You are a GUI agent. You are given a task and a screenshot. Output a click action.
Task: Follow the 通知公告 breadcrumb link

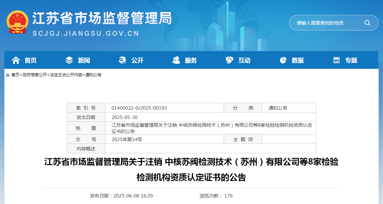coord(94,75)
